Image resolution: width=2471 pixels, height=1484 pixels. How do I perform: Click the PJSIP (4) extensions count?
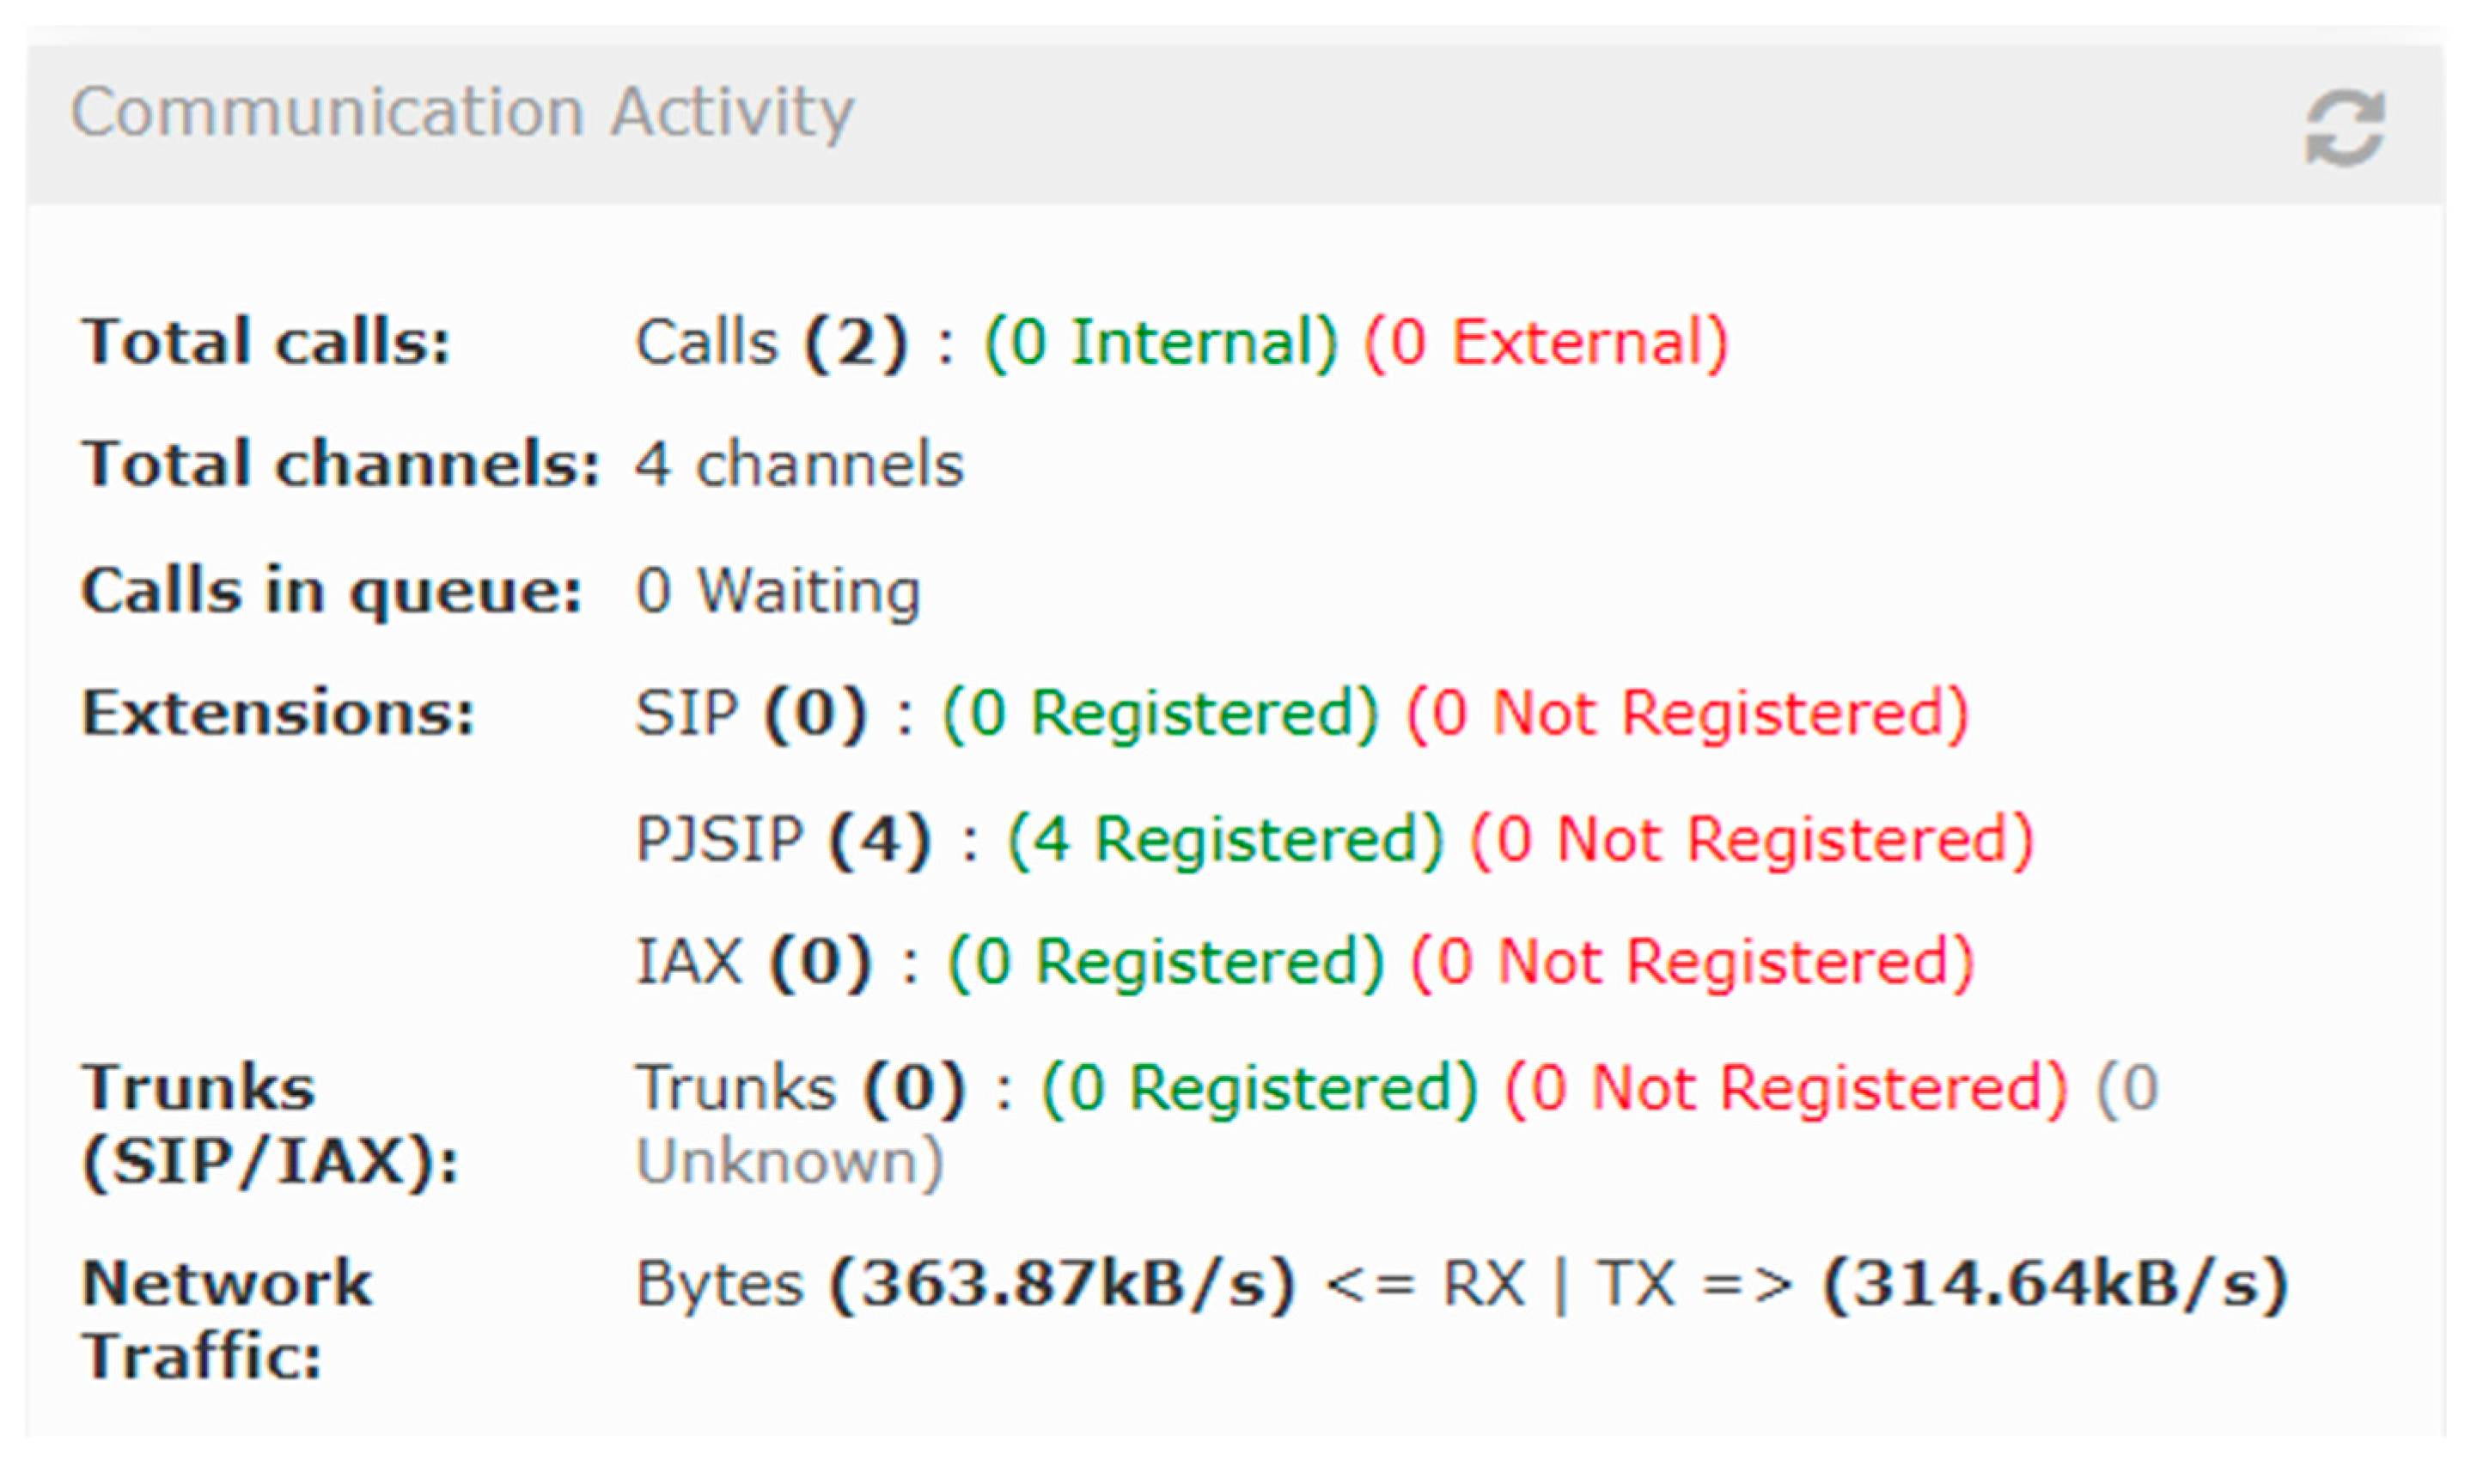coord(784,838)
